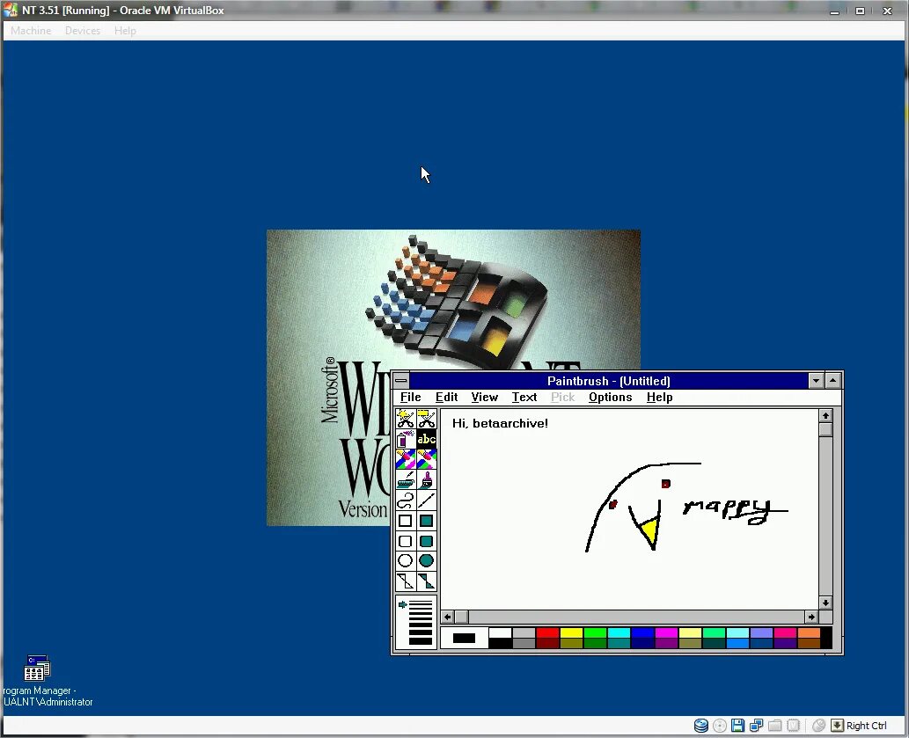Image resolution: width=909 pixels, height=738 pixels.
Task: Select the Airbrush tool
Action: (x=405, y=439)
